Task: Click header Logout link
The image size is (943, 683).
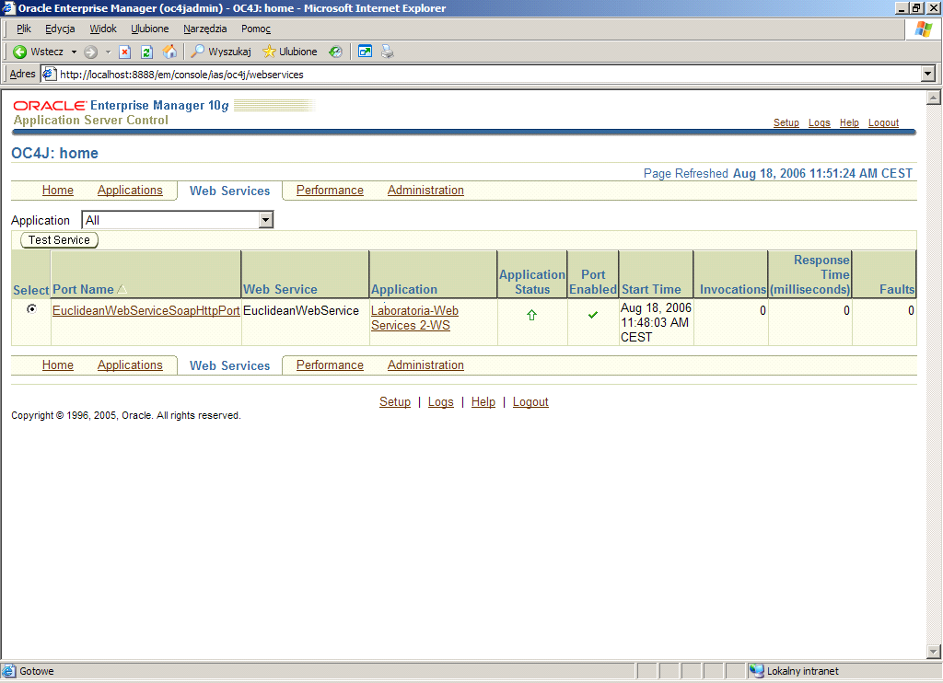Action: 883,122
